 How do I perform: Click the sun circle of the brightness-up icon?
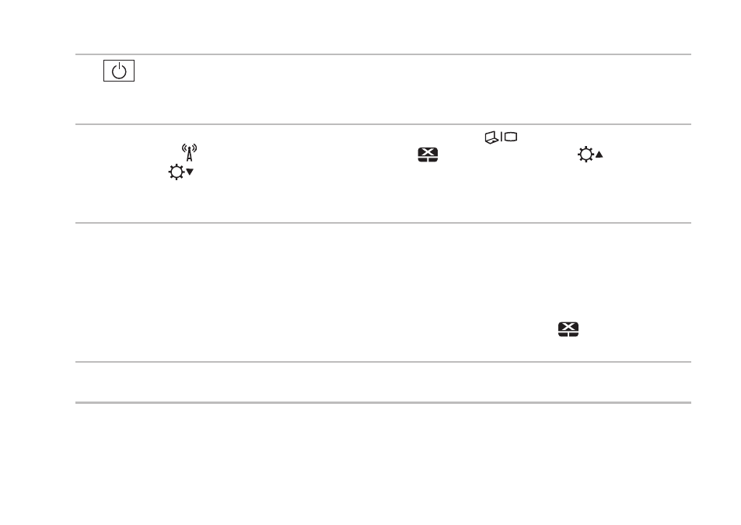[586, 155]
